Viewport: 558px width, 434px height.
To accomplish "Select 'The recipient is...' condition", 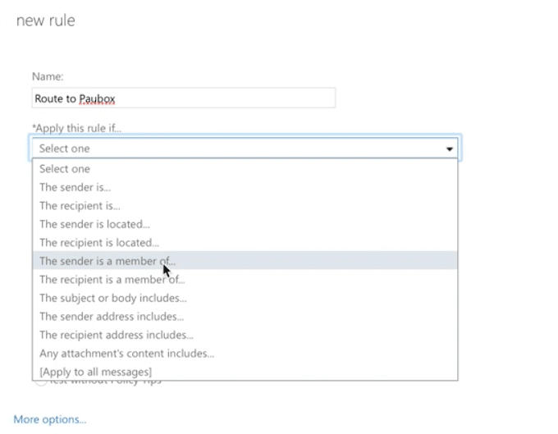I will pyautogui.click(x=80, y=206).
